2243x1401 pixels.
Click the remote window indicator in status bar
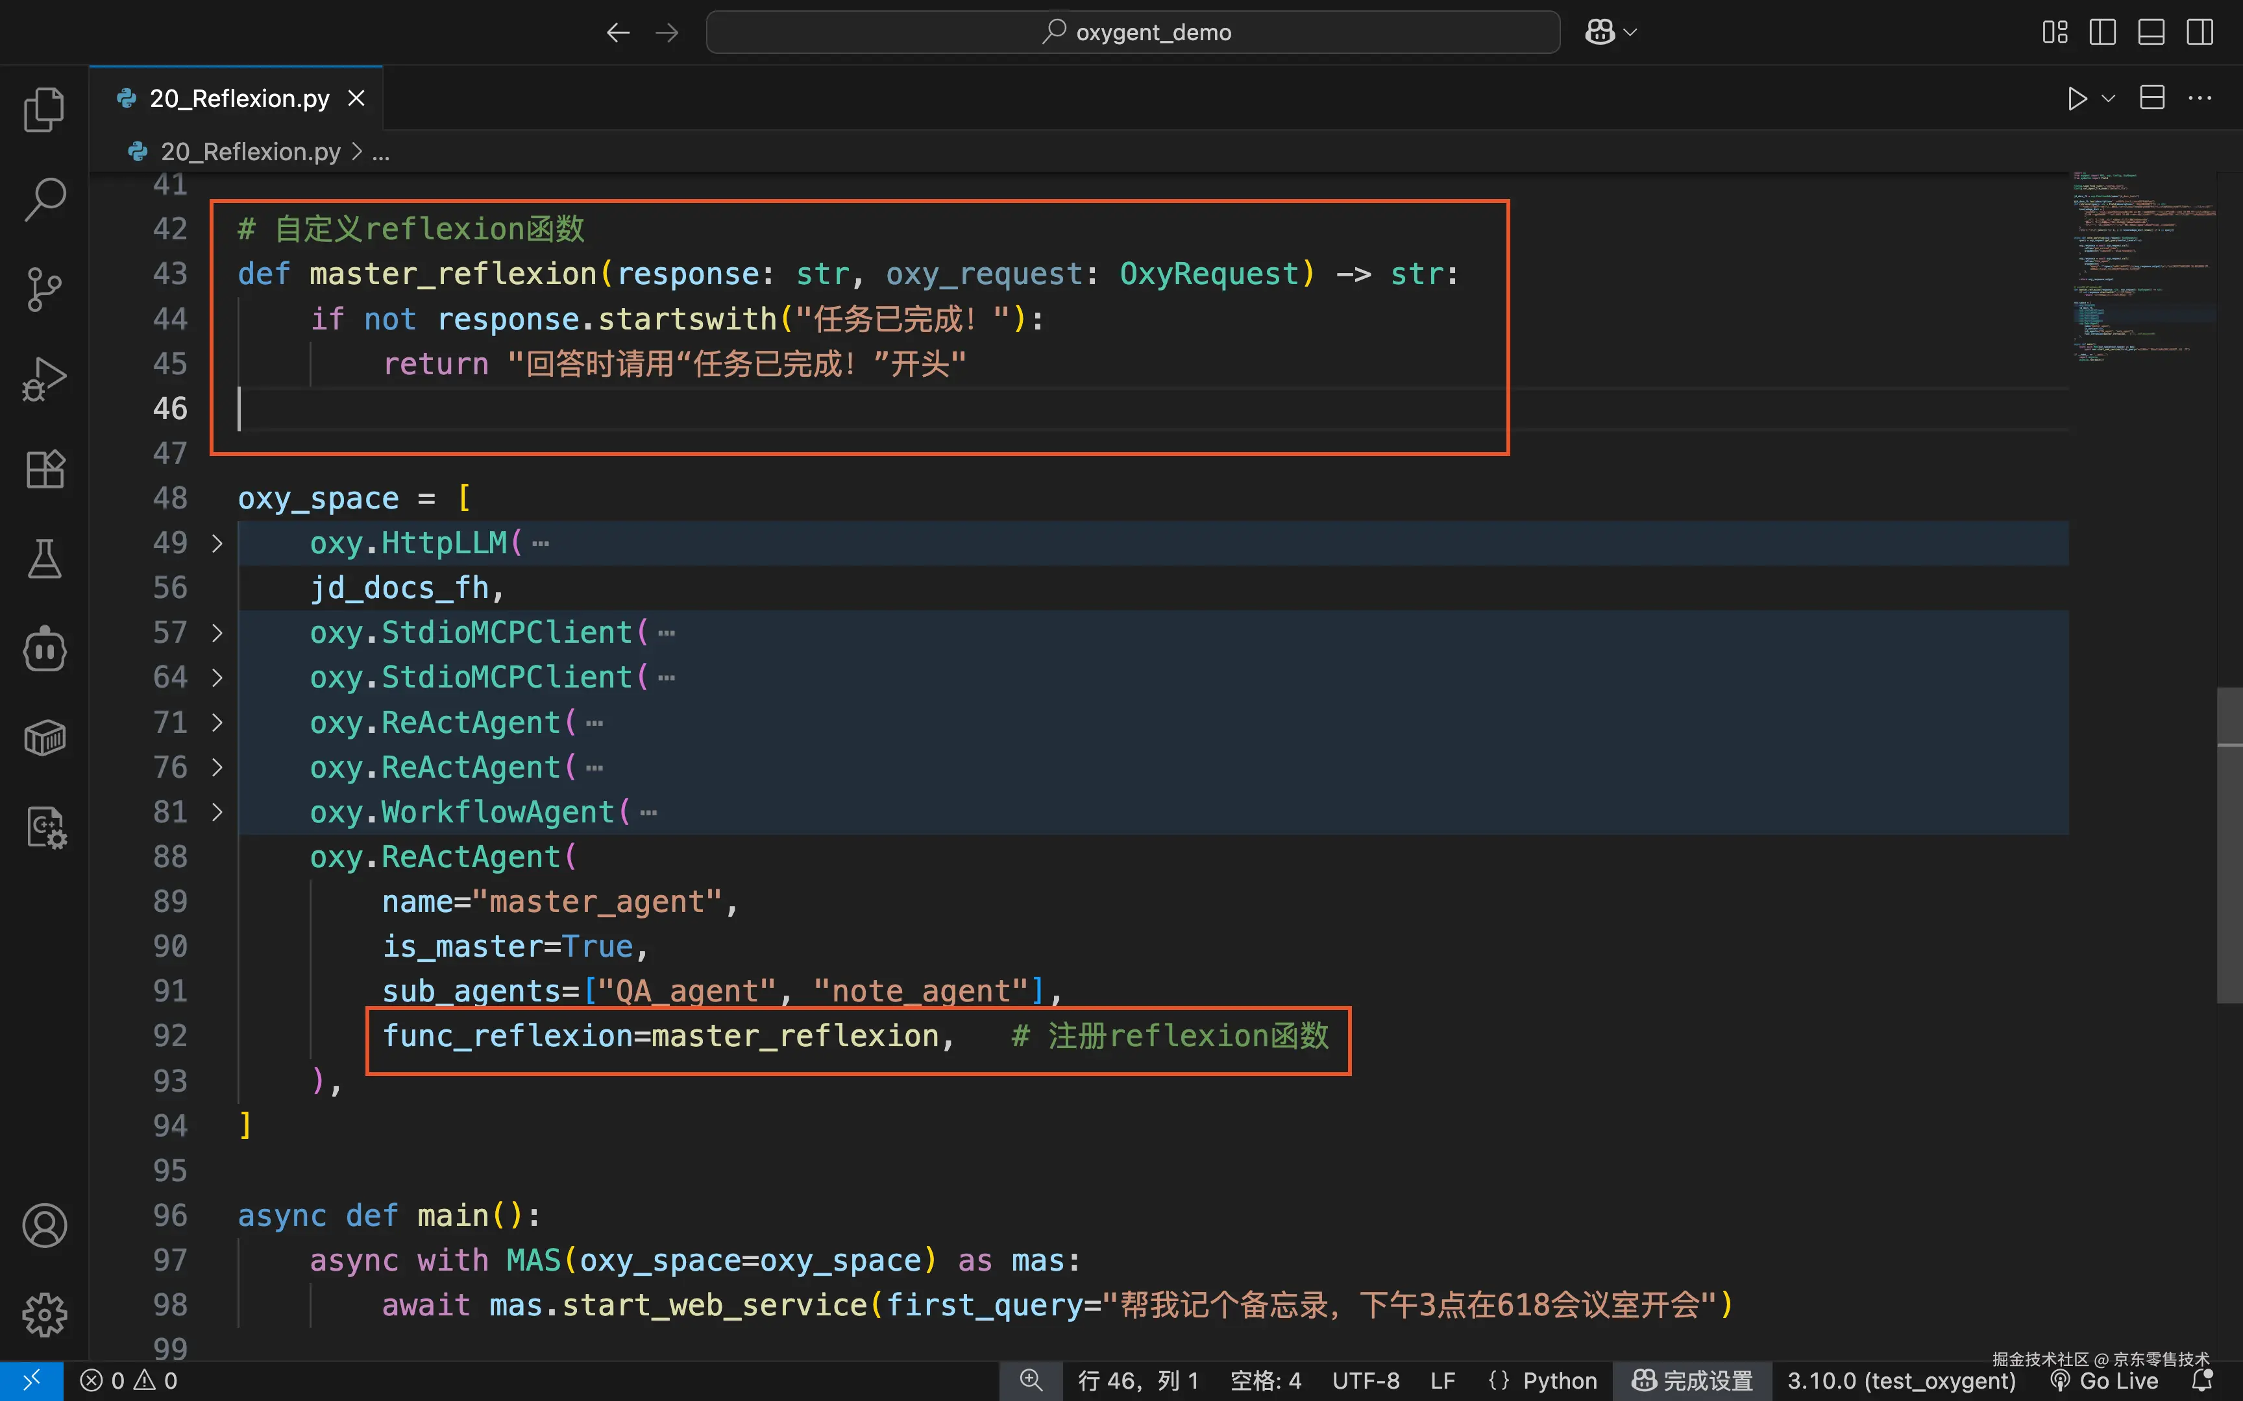pyautogui.click(x=32, y=1381)
